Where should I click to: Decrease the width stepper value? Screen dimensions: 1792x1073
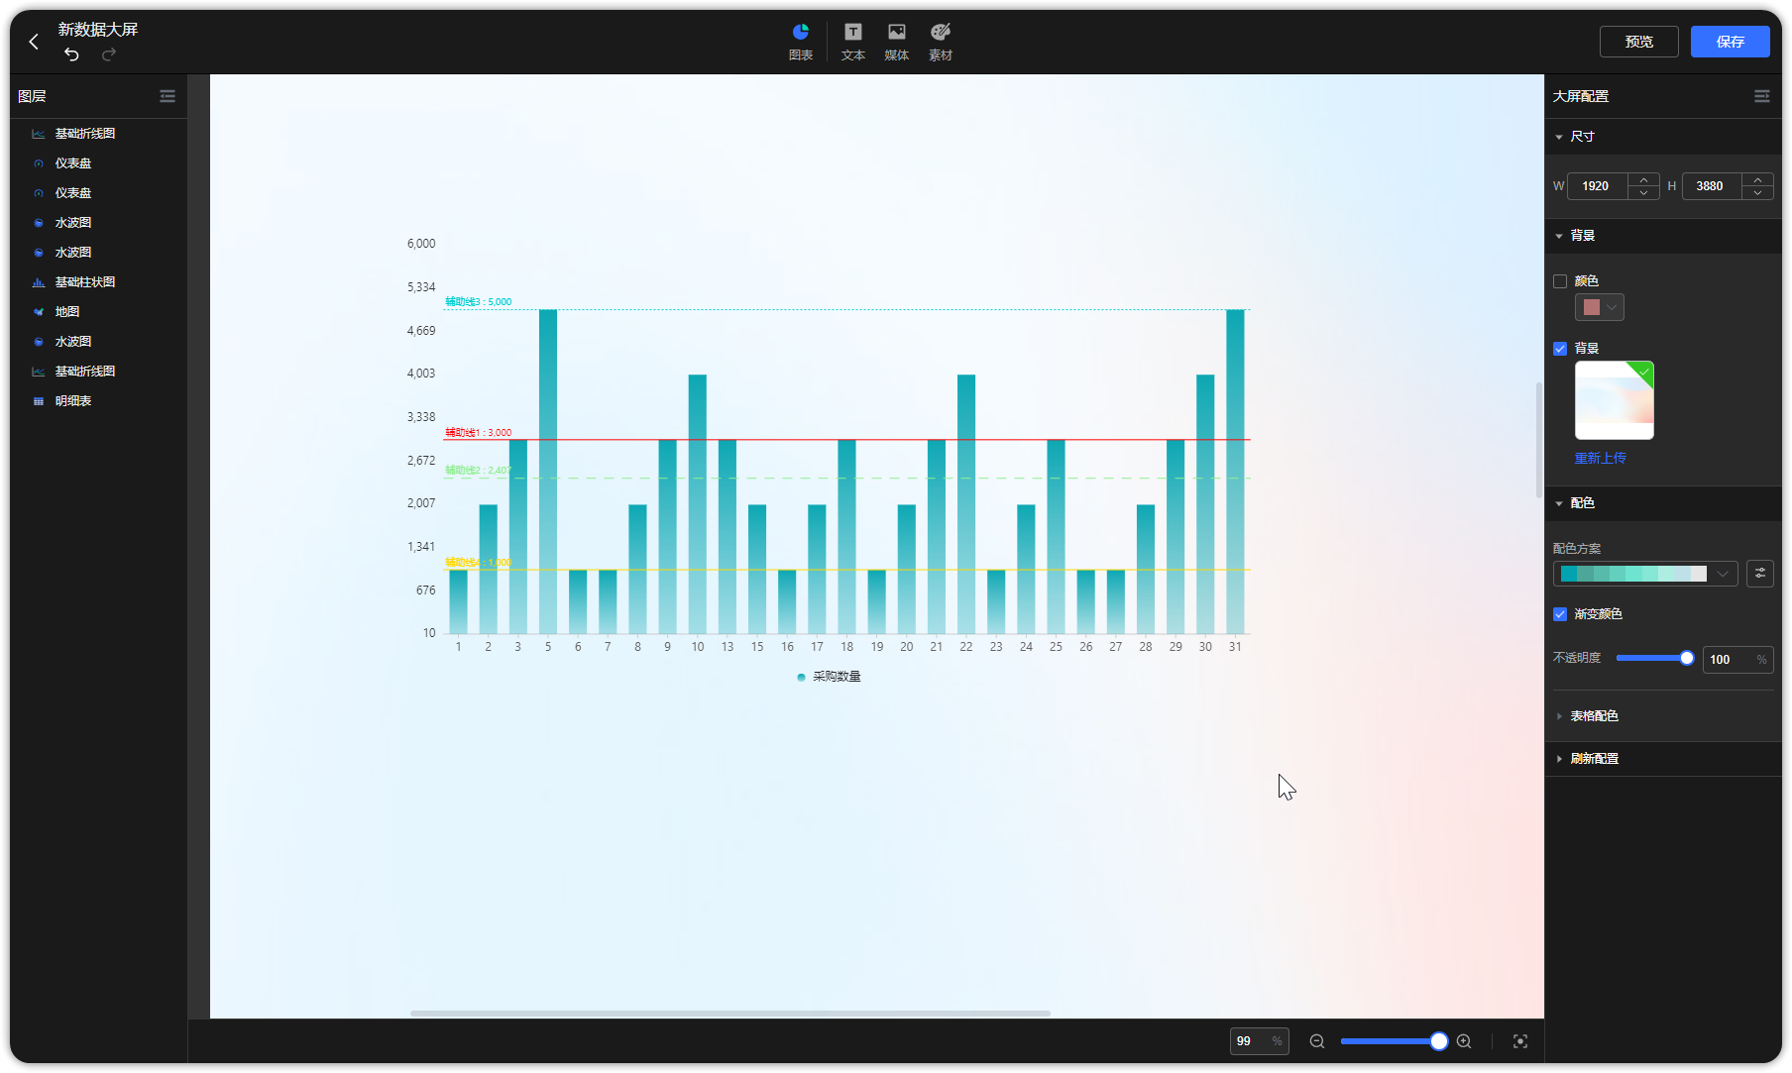1644,193
